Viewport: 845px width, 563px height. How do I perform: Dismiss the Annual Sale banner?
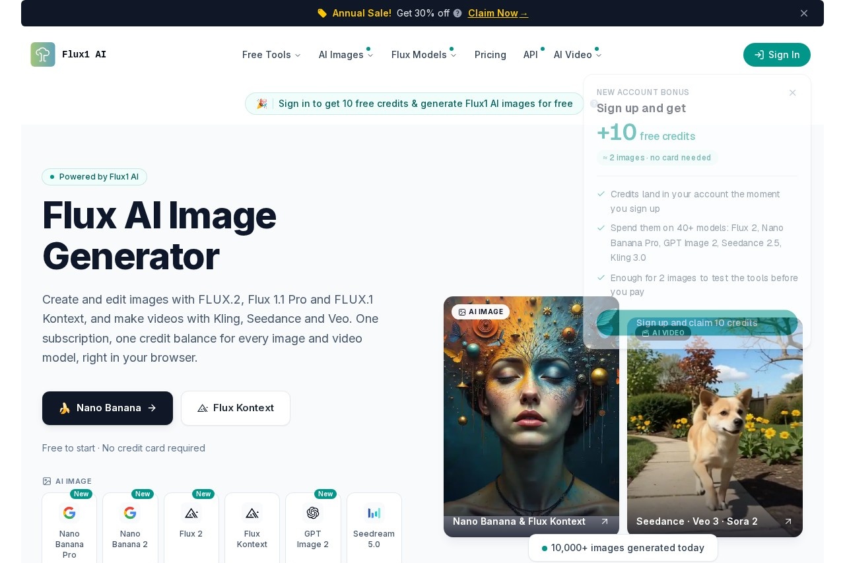tap(803, 13)
